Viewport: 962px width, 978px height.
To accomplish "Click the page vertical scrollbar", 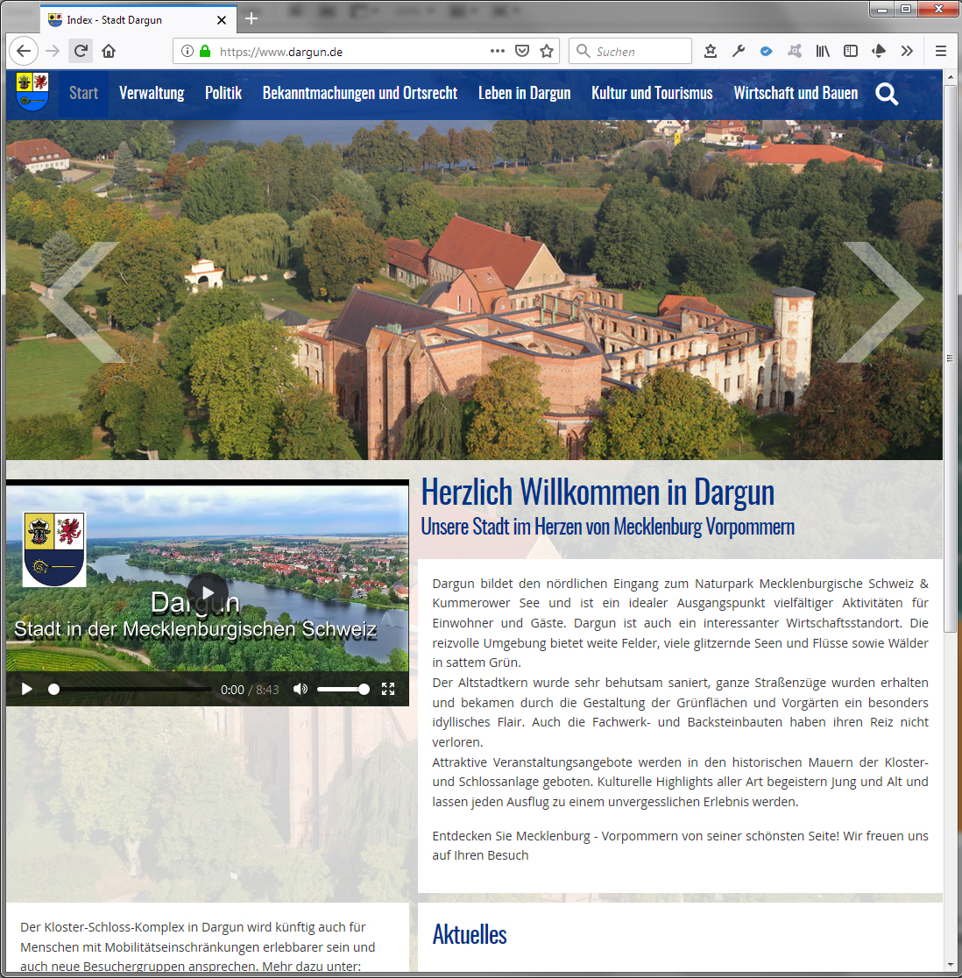I will (950, 358).
